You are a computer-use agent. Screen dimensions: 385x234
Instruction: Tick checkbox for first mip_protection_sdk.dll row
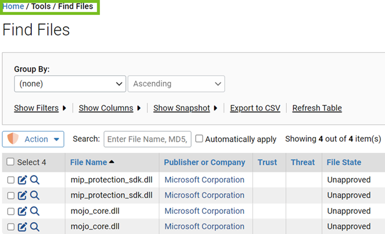pyautogui.click(x=11, y=180)
